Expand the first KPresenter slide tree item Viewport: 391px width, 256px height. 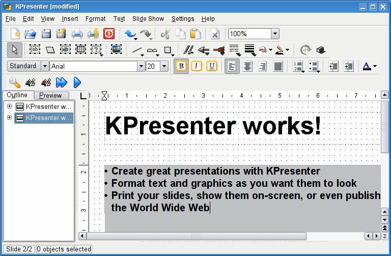(9, 106)
